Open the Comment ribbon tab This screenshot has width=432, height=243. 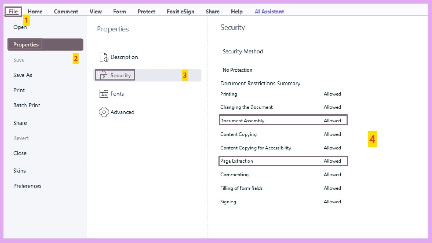tap(66, 12)
